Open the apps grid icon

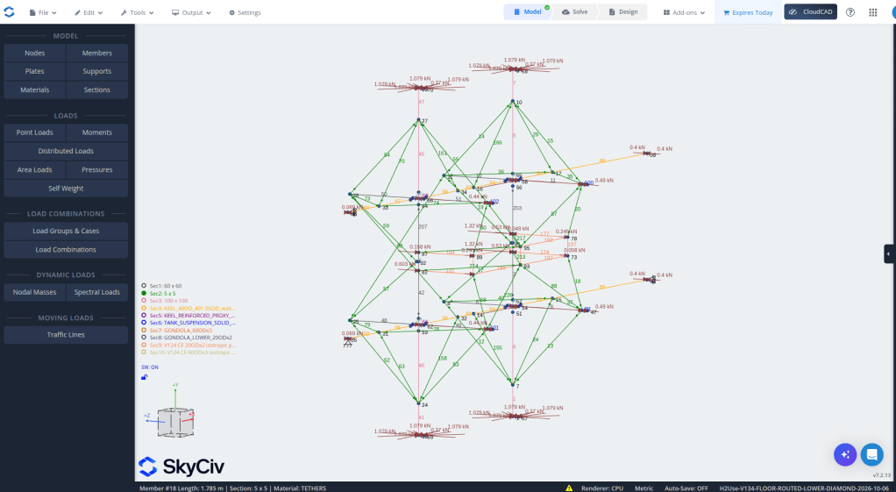(872, 12)
